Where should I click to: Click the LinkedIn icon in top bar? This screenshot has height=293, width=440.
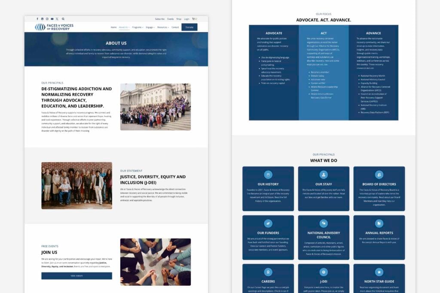pyautogui.click(x=42, y=19)
